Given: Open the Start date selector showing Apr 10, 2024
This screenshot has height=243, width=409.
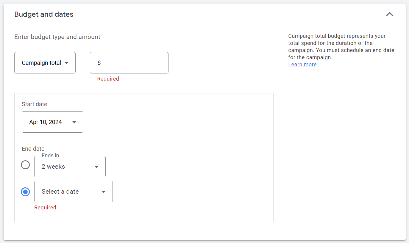Looking at the screenshot, I should (x=52, y=122).
